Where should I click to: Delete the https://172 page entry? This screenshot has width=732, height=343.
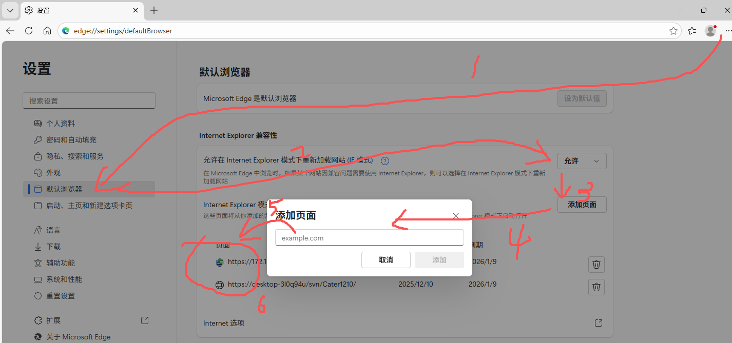[596, 265]
